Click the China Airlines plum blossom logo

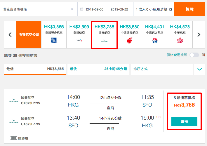180,40
